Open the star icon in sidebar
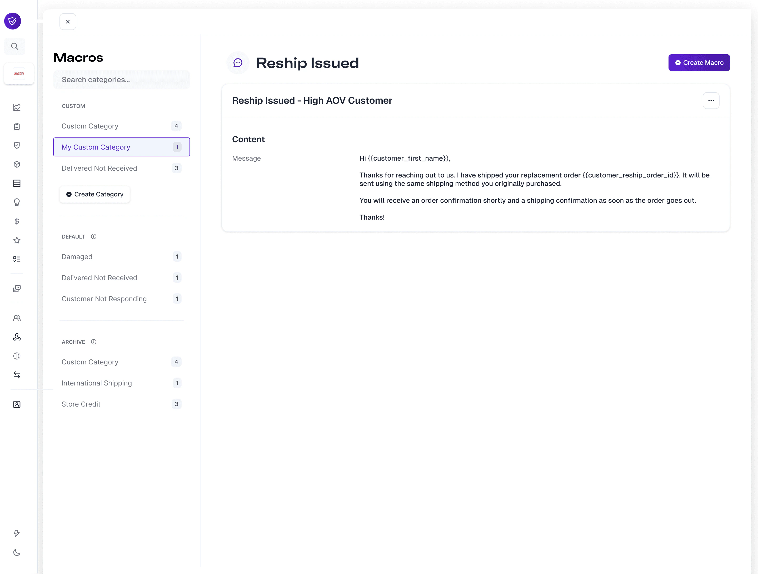 tap(17, 240)
